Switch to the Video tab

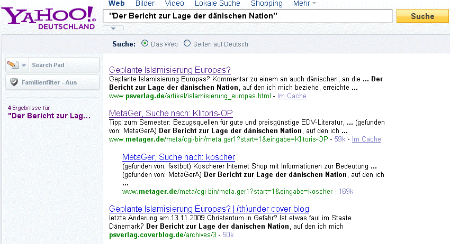[x=175, y=4]
